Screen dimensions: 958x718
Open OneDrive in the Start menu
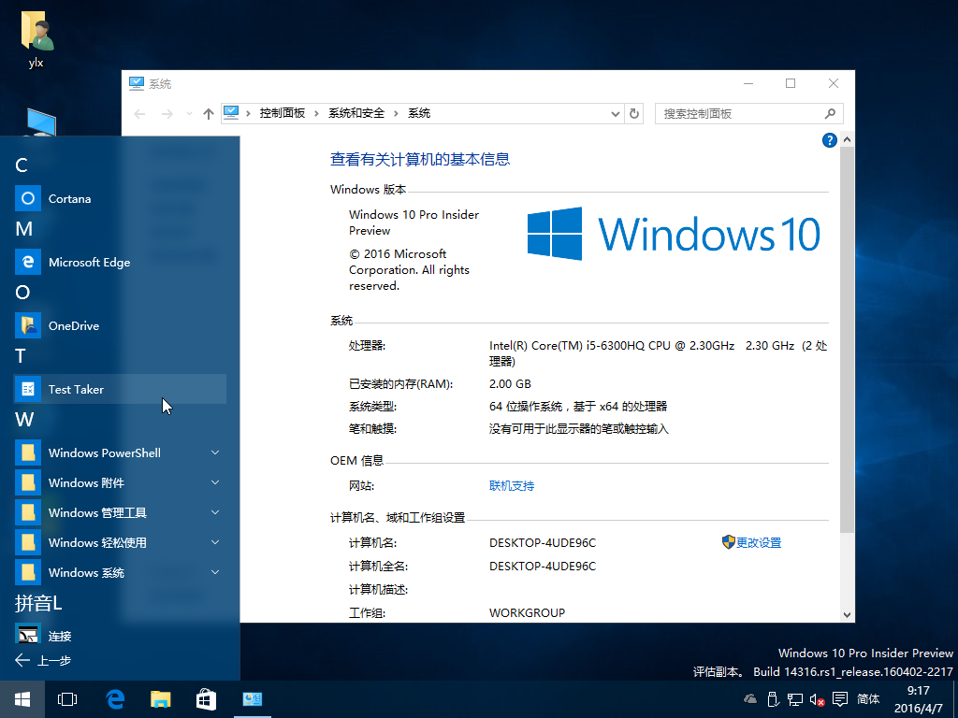point(73,326)
